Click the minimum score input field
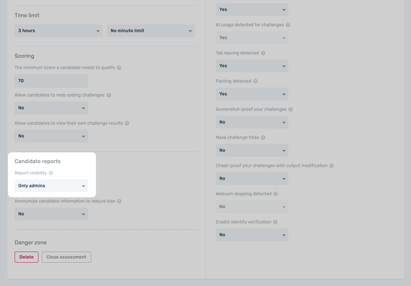 (x=51, y=81)
